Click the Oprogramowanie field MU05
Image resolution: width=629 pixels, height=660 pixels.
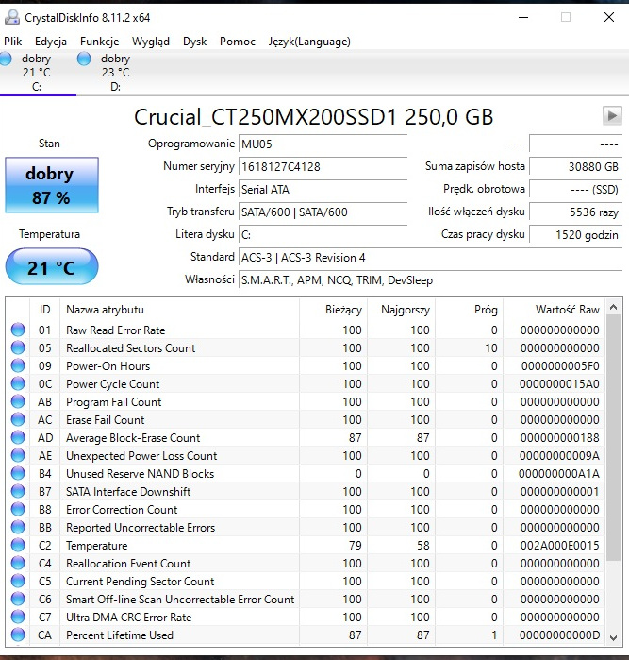[323, 144]
